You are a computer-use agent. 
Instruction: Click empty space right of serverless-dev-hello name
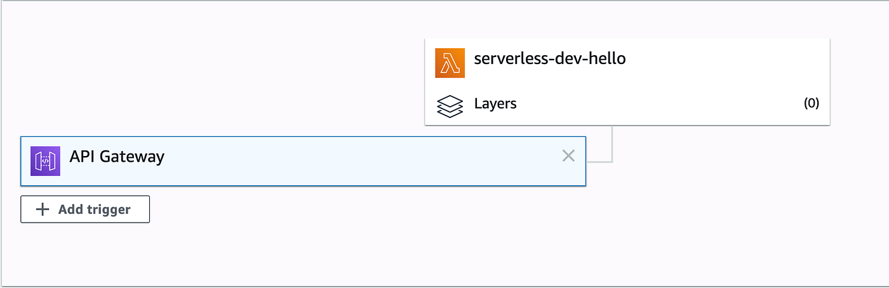click(x=724, y=60)
